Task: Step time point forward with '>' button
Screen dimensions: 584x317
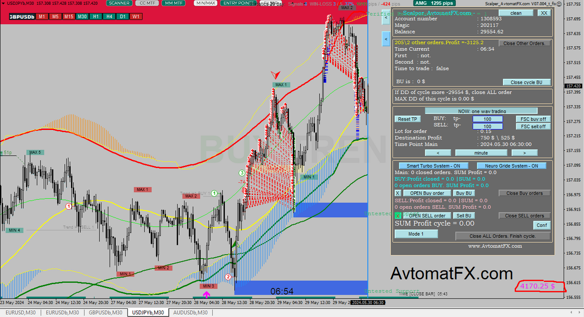Action: (x=524, y=153)
